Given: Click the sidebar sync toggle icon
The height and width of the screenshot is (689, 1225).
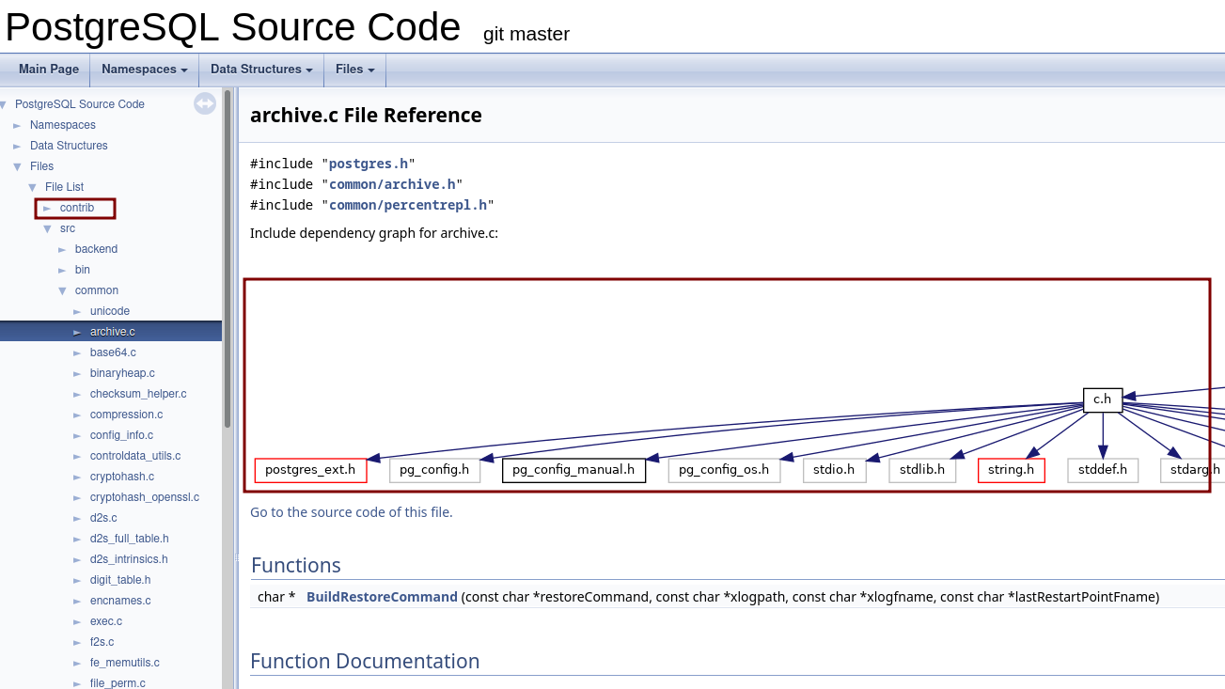Looking at the screenshot, I should pyautogui.click(x=205, y=103).
